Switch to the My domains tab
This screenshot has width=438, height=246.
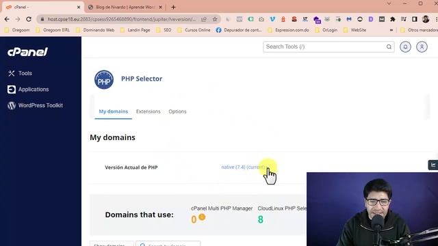point(114,111)
